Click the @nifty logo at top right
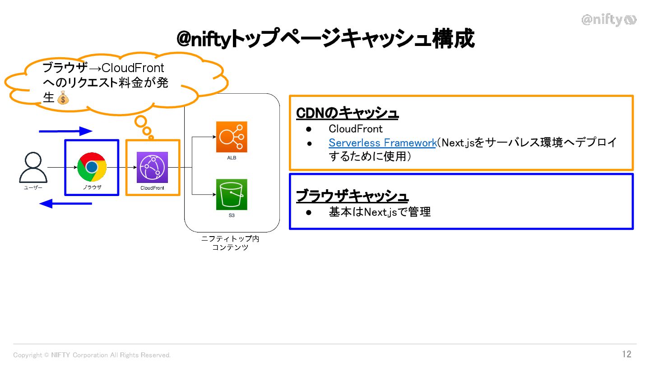The width and height of the screenshot is (650, 365). coord(609,20)
